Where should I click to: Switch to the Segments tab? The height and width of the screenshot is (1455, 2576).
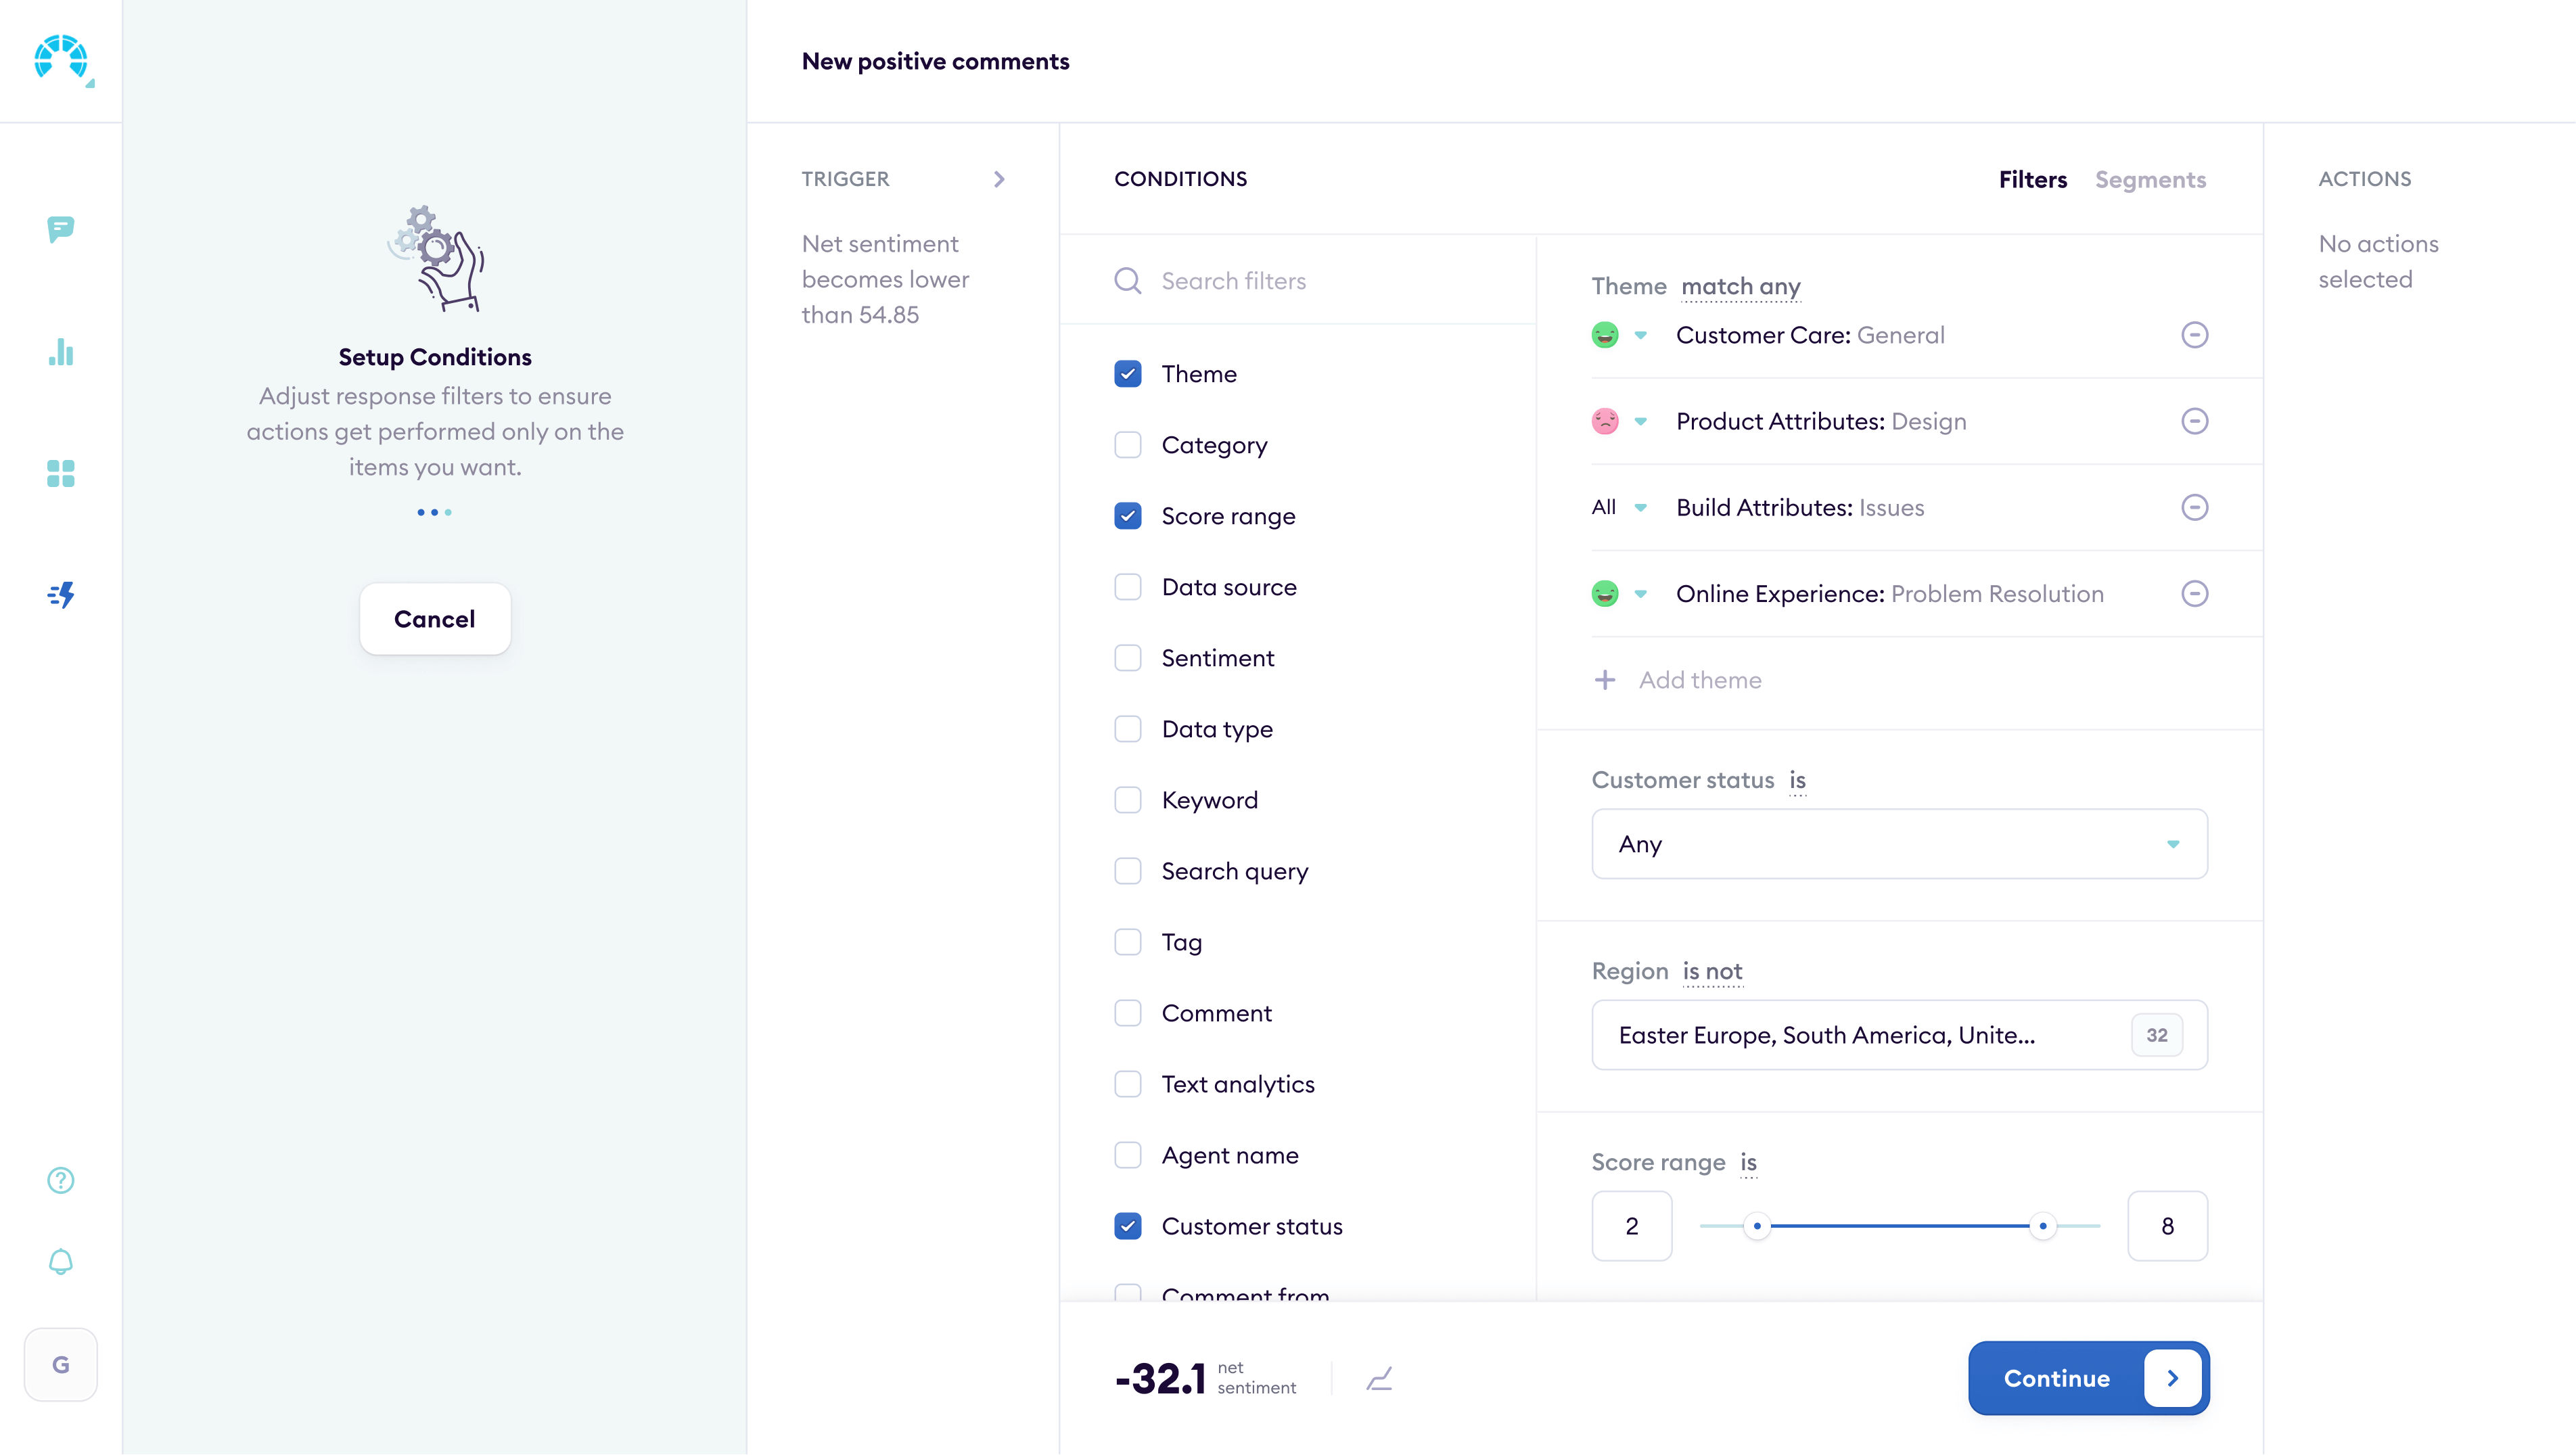(x=2151, y=179)
